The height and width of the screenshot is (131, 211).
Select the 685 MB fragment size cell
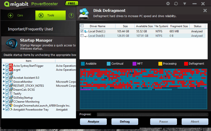pyautogui.click(x=174, y=31)
